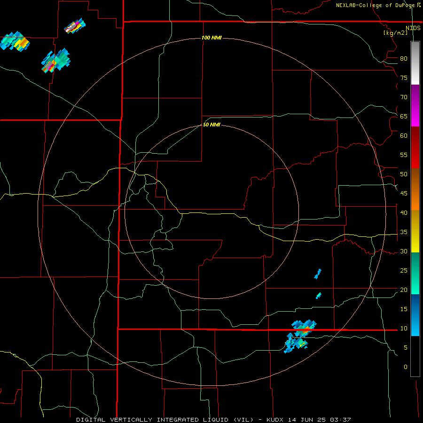423x423 pixels.
Task: Click the magenta segment of the VIL color bar
Action: coord(415,106)
